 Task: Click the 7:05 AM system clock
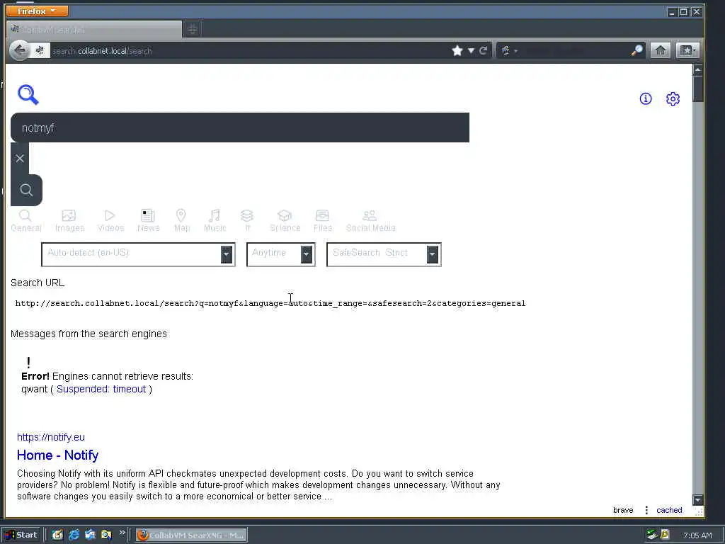pos(697,535)
